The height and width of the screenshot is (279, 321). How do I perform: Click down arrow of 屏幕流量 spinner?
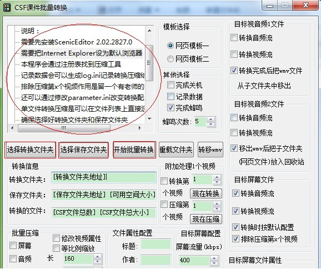tap(214, 262)
